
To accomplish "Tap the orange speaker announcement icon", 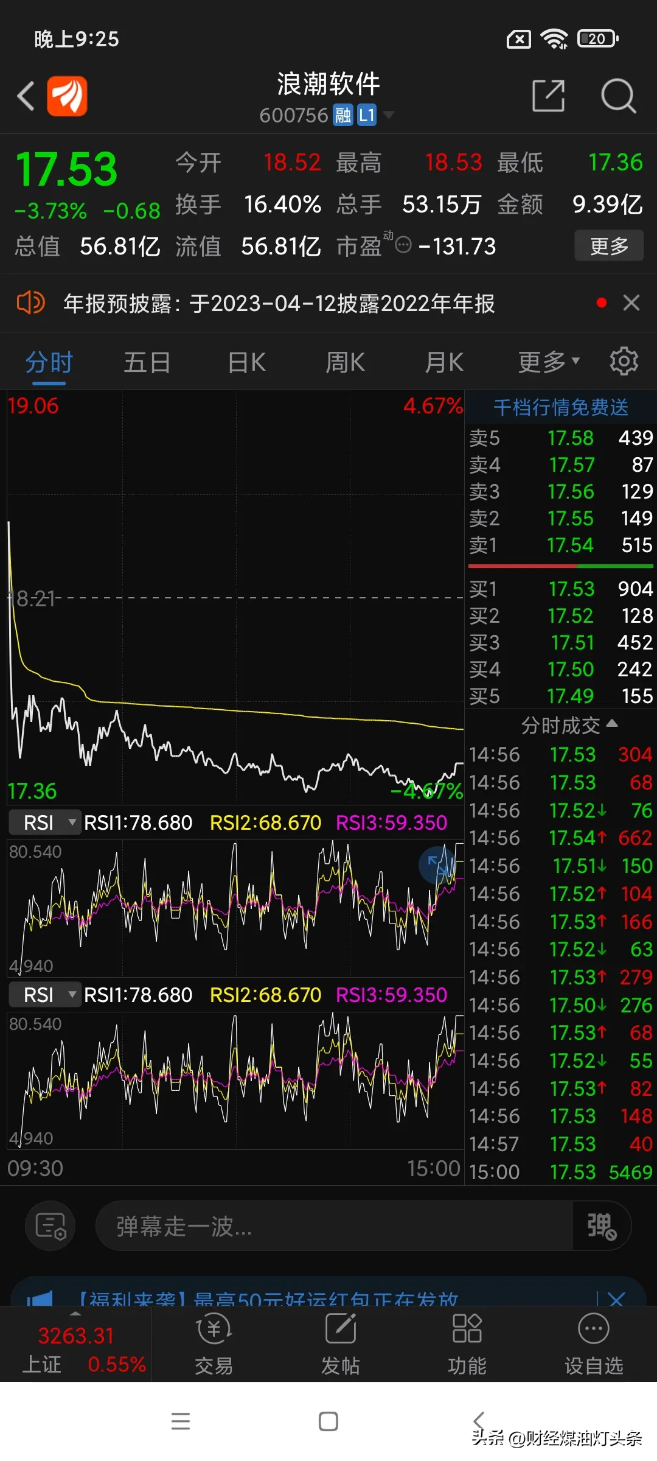I will pyautogui.click(x=30, y=303).
